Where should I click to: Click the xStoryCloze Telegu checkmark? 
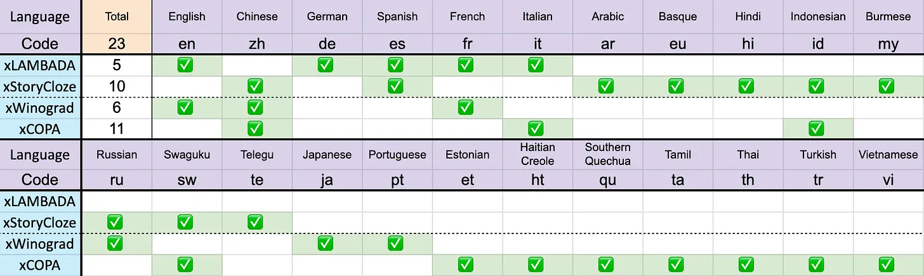pos(255,222)
